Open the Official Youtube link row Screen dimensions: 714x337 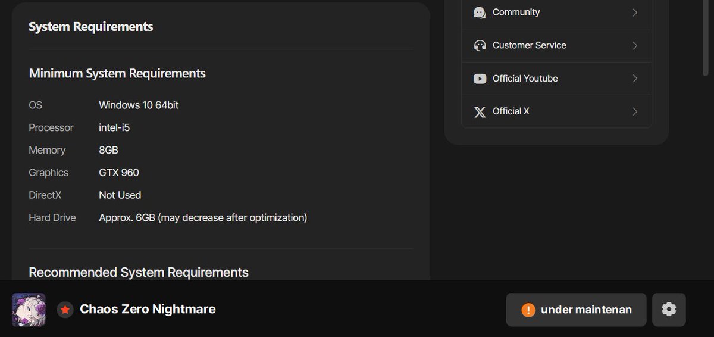pyautogui.click(x=556, y=79)
